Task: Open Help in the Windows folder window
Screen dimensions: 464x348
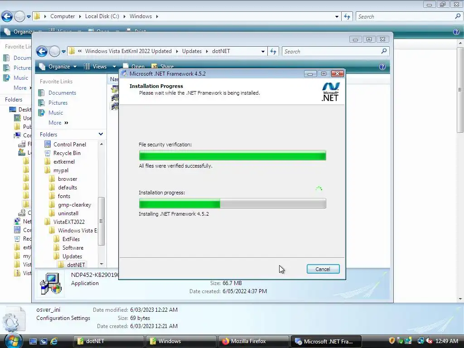Action: point(456,32)
